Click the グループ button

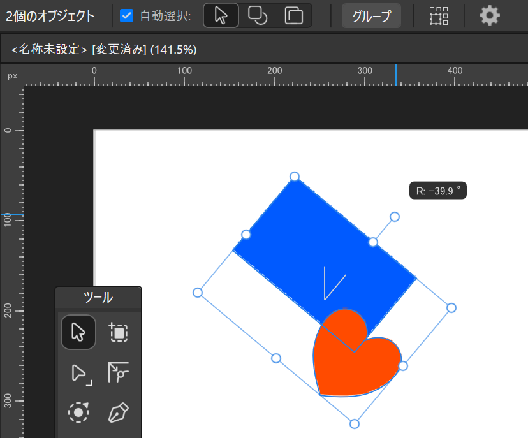(371, 16)
